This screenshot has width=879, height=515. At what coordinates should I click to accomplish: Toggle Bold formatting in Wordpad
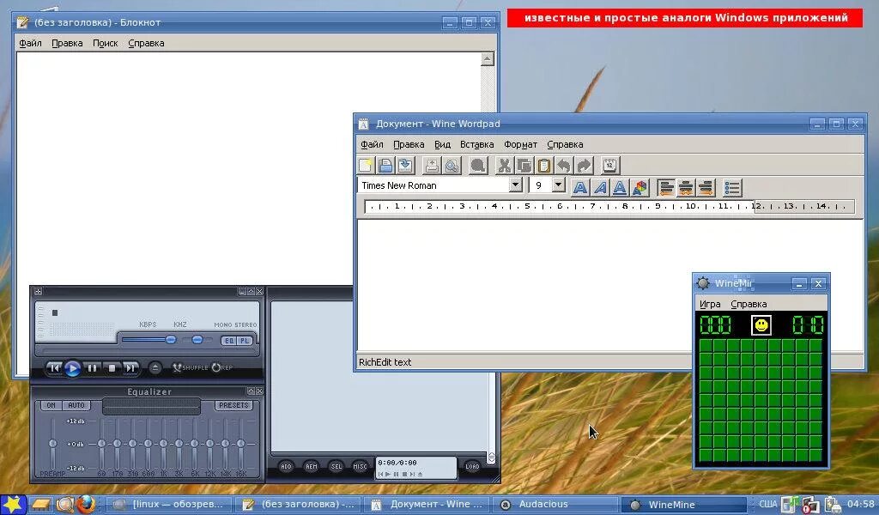tap(580, 187)
